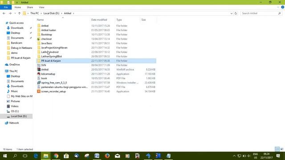The height and width of the screenshot is (160, 285).
Task: Show hidden system tray icons
Action: (x=234, y=156)
